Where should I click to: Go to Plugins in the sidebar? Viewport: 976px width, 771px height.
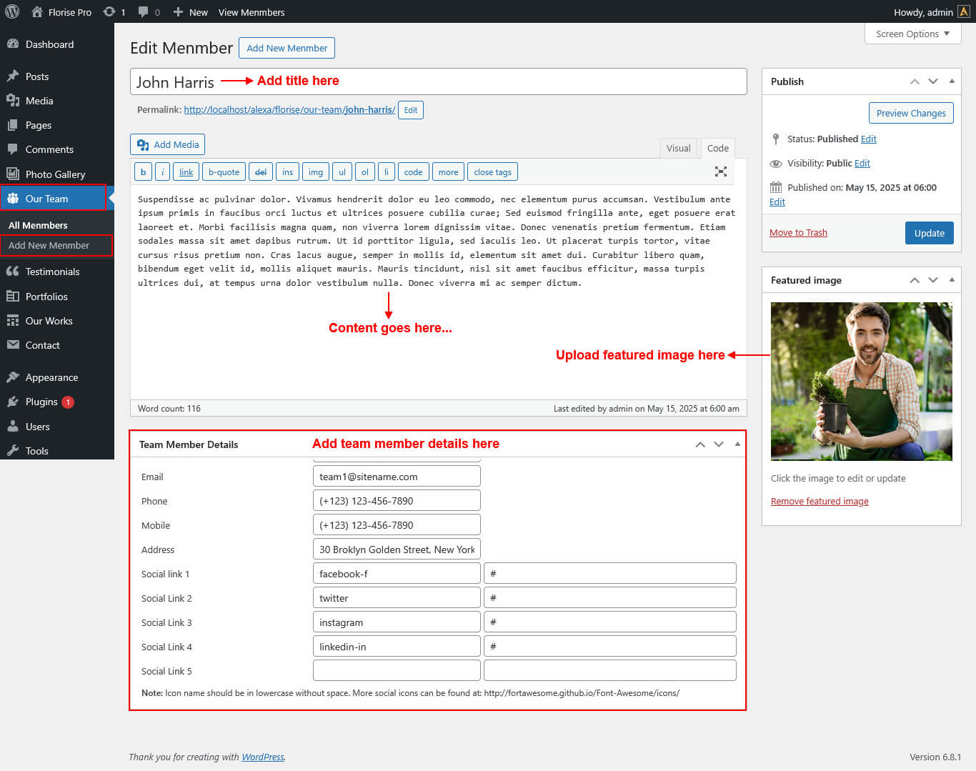(x=41, y=402)
